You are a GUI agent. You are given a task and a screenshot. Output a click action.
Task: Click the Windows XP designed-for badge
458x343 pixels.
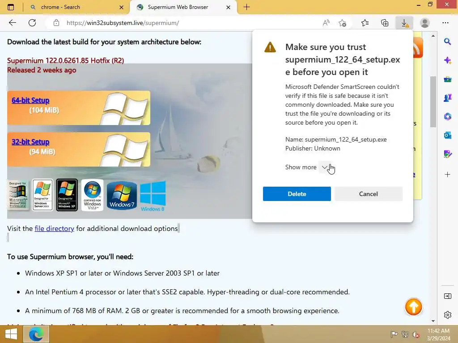(67, 195)
